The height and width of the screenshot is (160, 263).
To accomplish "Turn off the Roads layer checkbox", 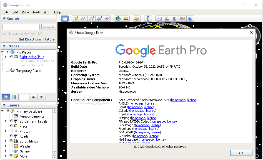I will pos(11,136).
